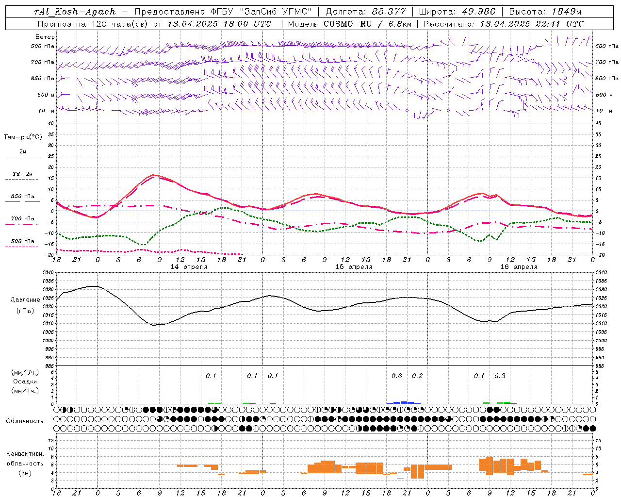The height and width of the screenshot is (497, 621).
Task: Select the Долгота: 88.377 header value
Action: click(366, 12)
